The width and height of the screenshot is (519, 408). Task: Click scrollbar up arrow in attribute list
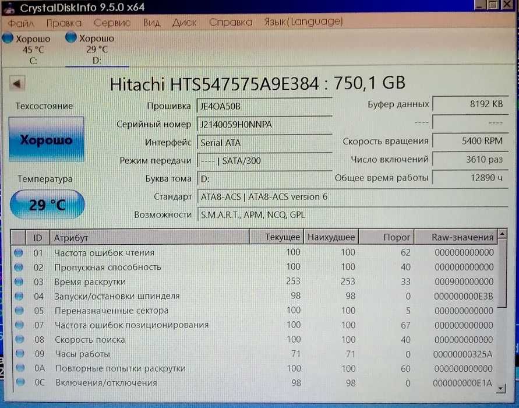502,234
